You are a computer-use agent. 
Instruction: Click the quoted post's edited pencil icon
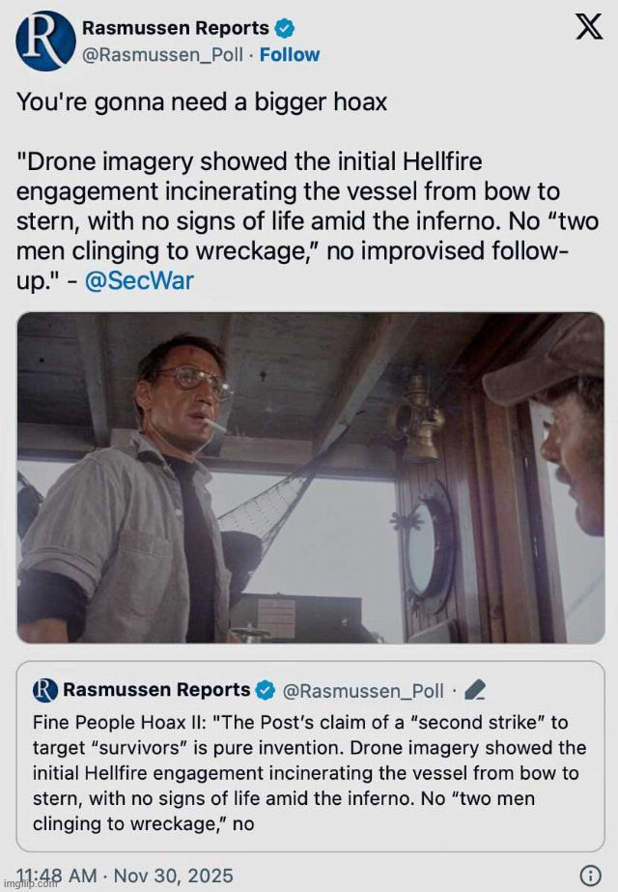point(475,690)
